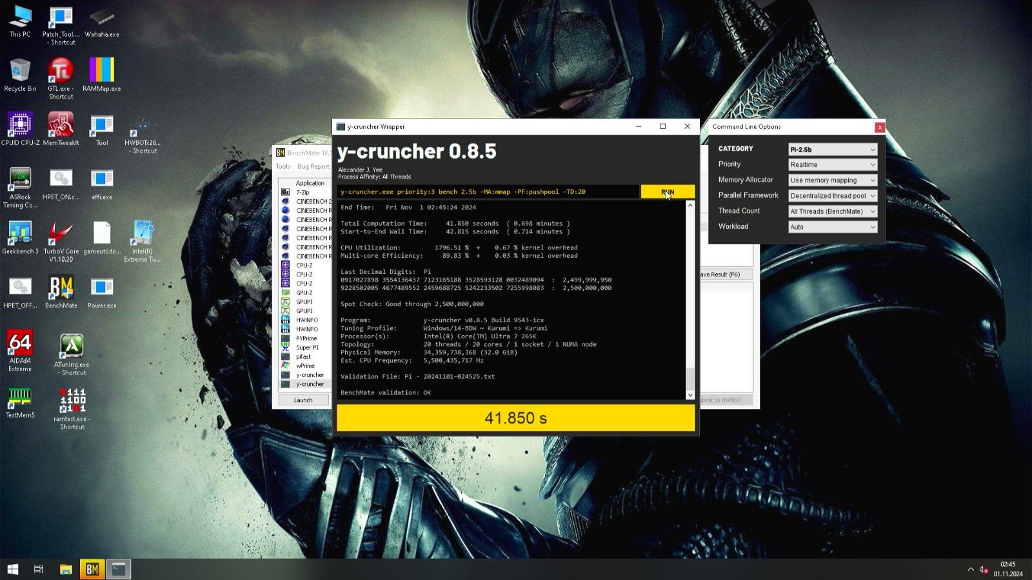The height and width of the screenshot is (580, 1032).
Task: Select the HPET_ON desktop icon
Action: [x=61, y=184]
